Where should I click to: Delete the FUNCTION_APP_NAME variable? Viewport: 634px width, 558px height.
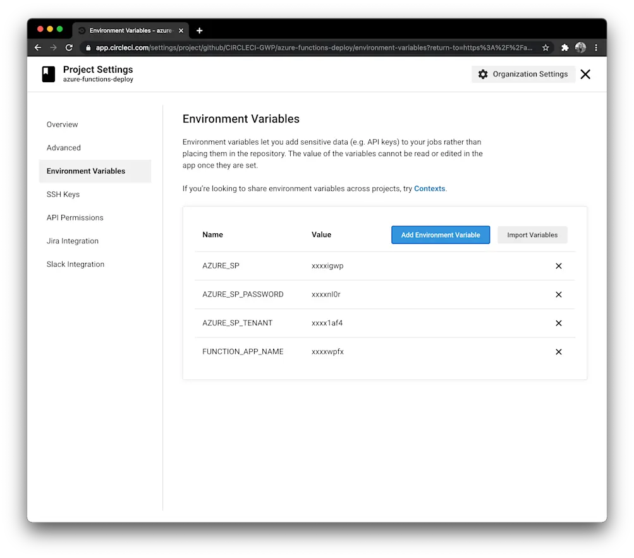coord(558,351)
